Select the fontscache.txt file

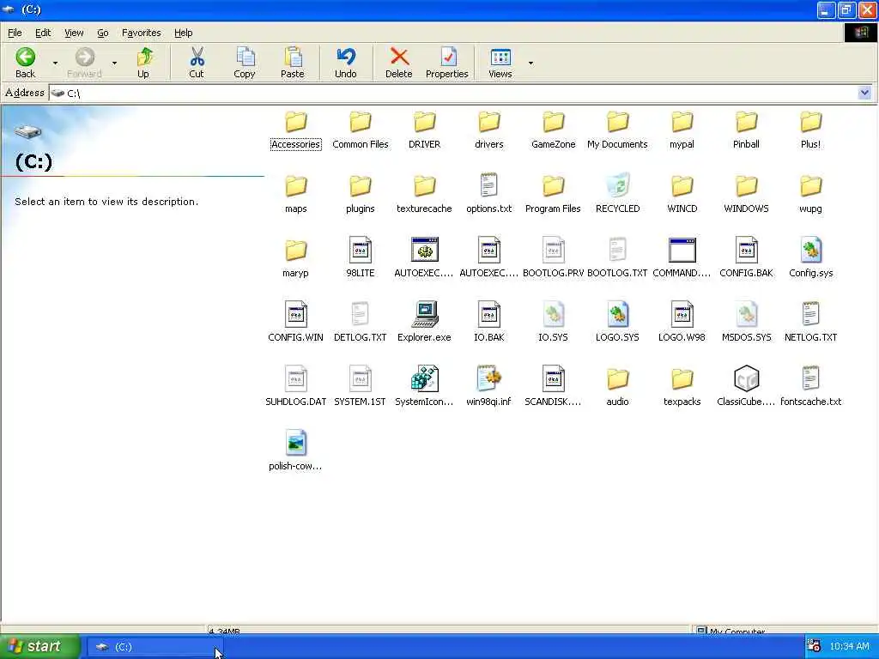pyautogui.click(x=811, y=387)
